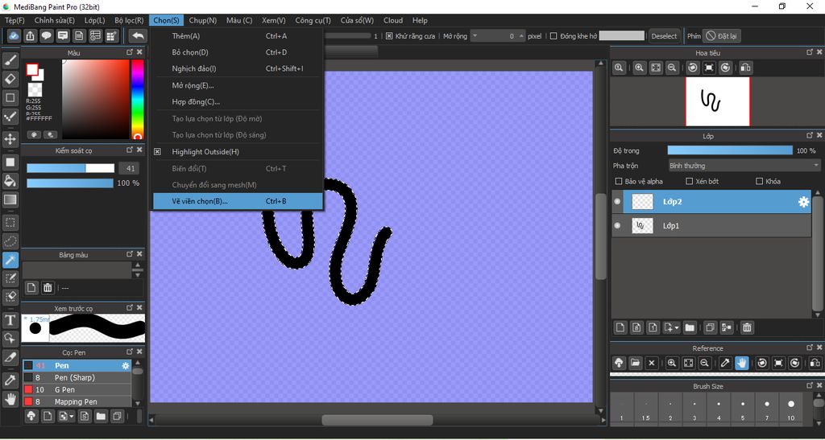Click the cloud save icon in top toolbar
This screenshot has height=440, width=825.
click(x=14, y=35)
